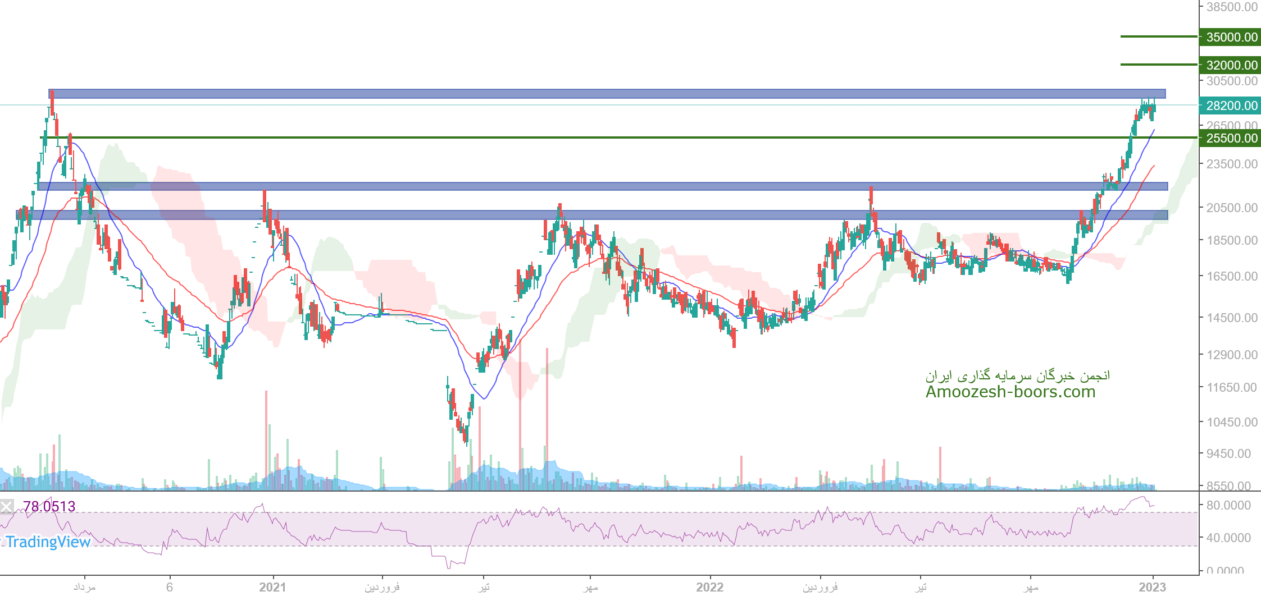Screen dimensions: 1261x596
Task: Click the RSI value 78.0513 label
Action: coord(49,507)
